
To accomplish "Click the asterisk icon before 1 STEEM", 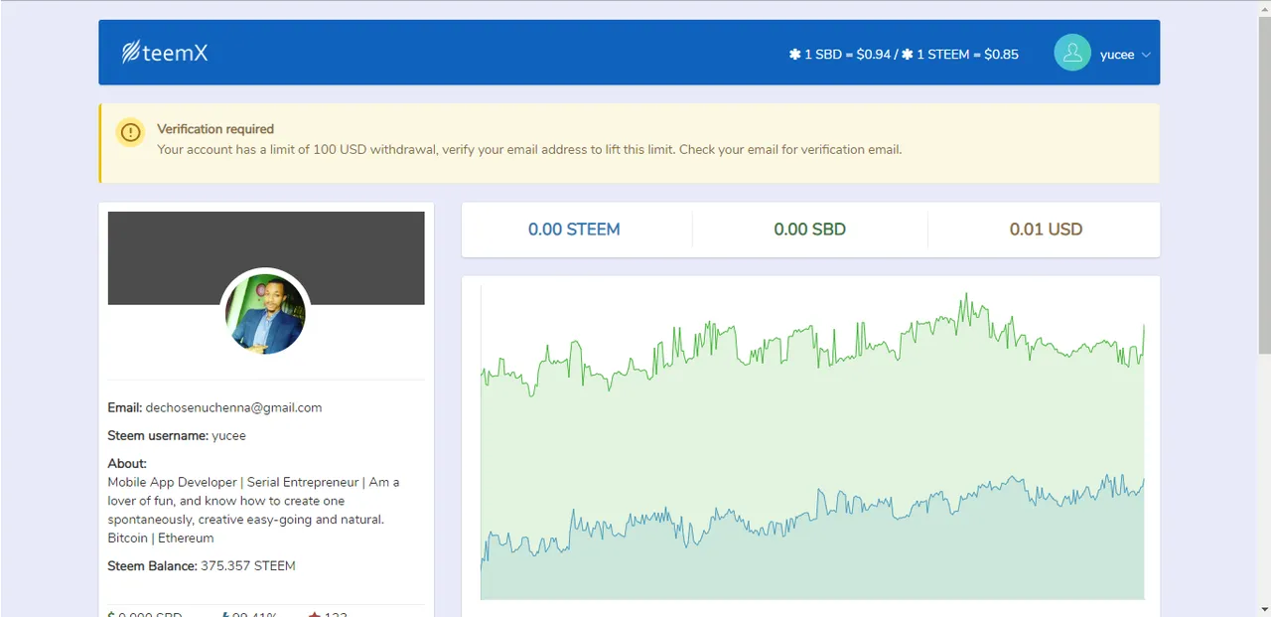I will point(907,55).
